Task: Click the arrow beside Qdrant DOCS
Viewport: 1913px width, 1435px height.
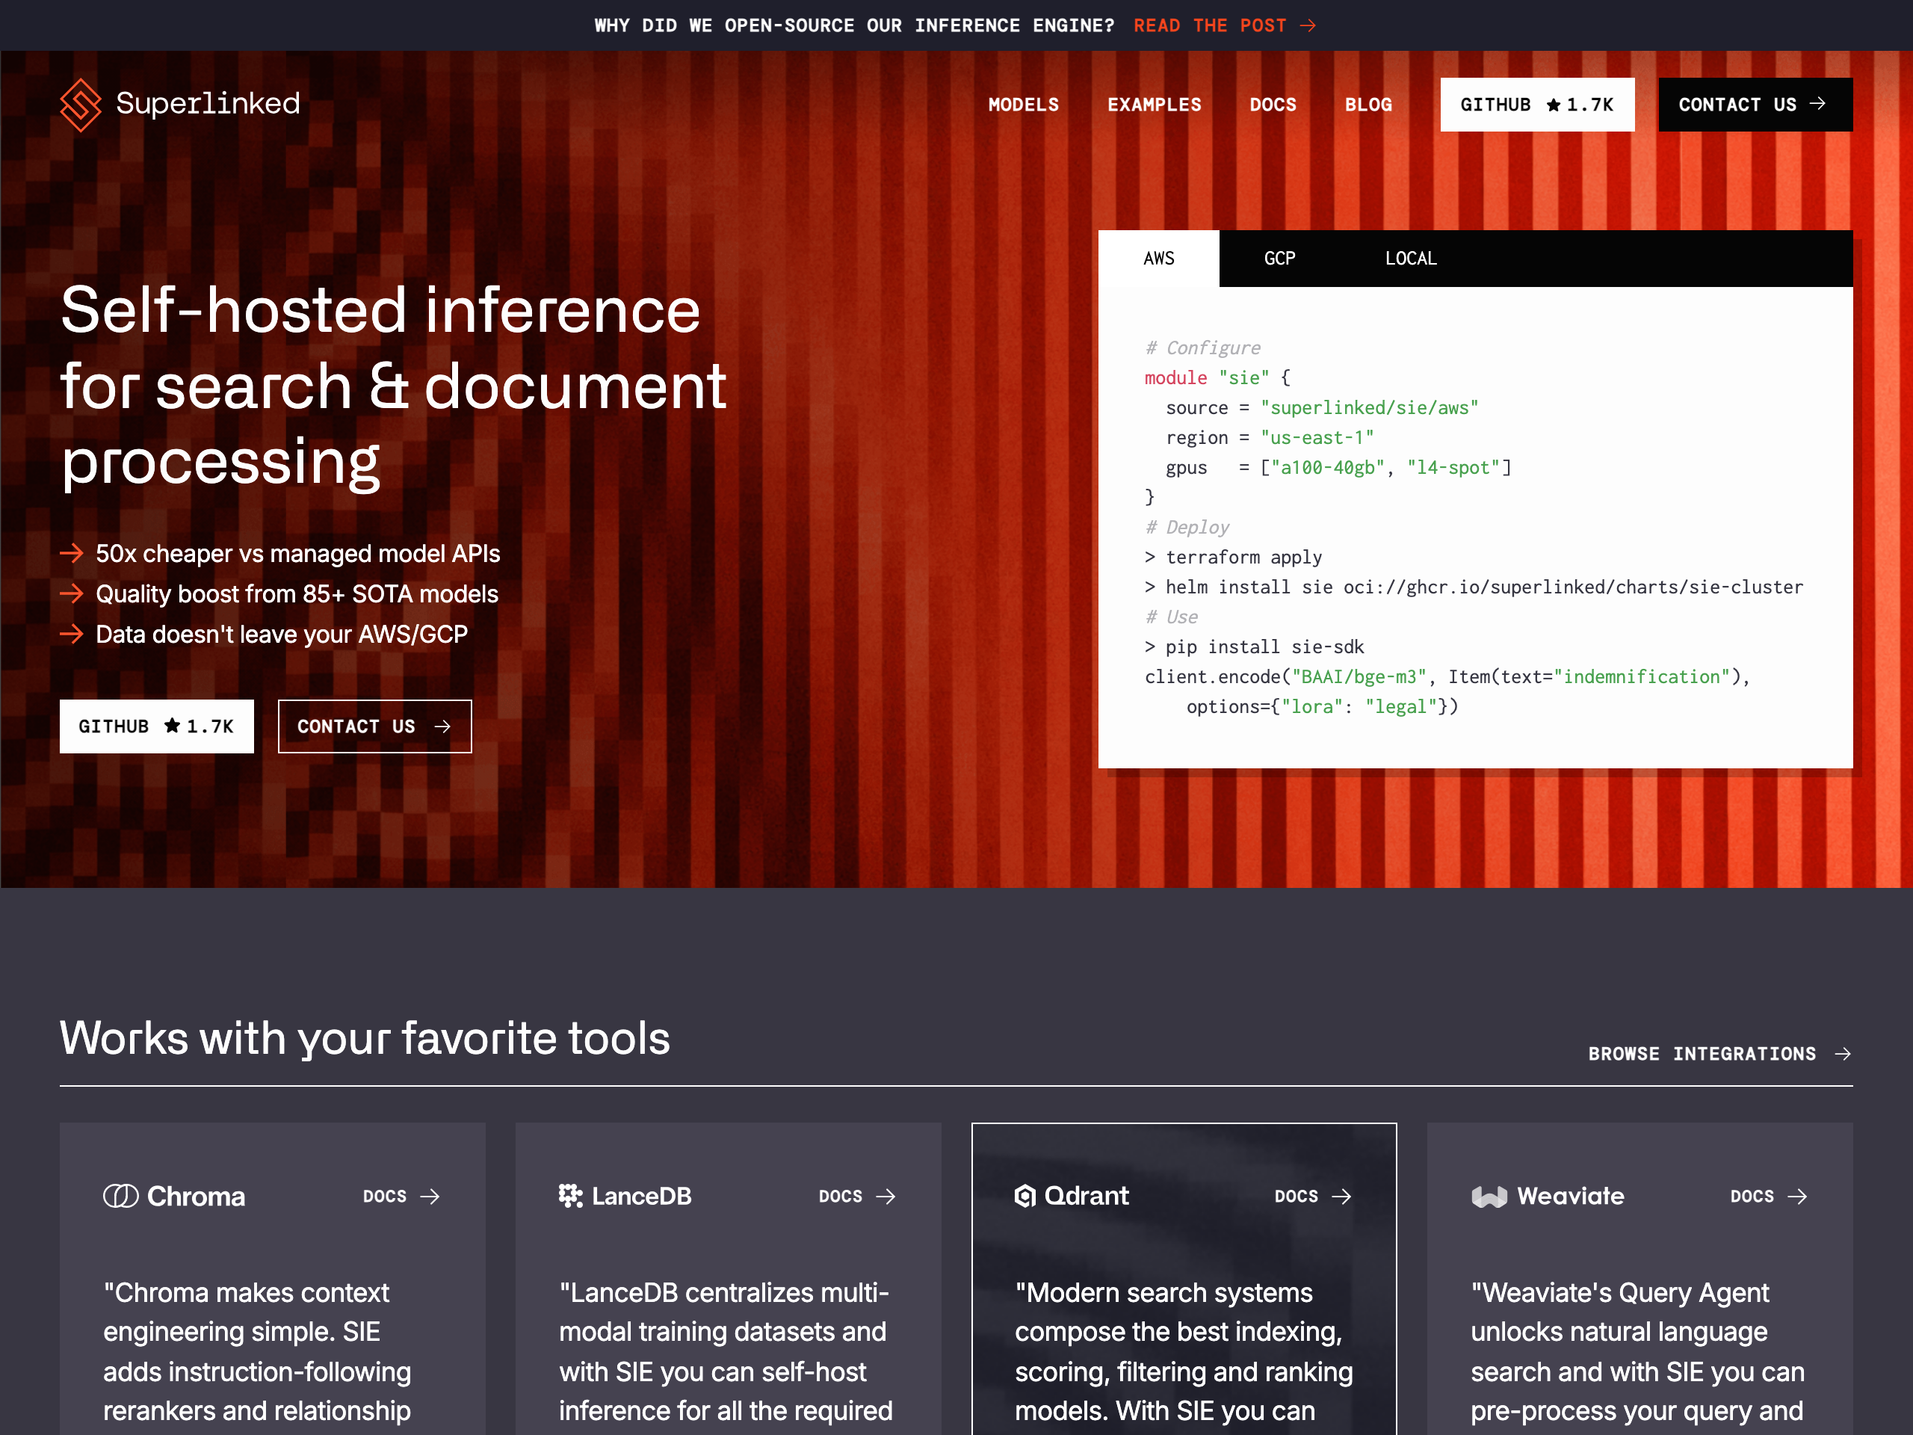Action: (x=1341, y=1197)
